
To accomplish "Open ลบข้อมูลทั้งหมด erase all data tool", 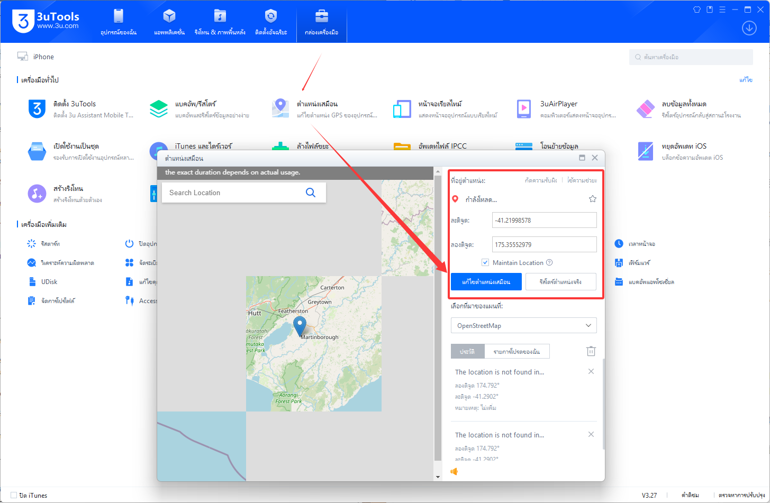I will click(x=688, y=109).
